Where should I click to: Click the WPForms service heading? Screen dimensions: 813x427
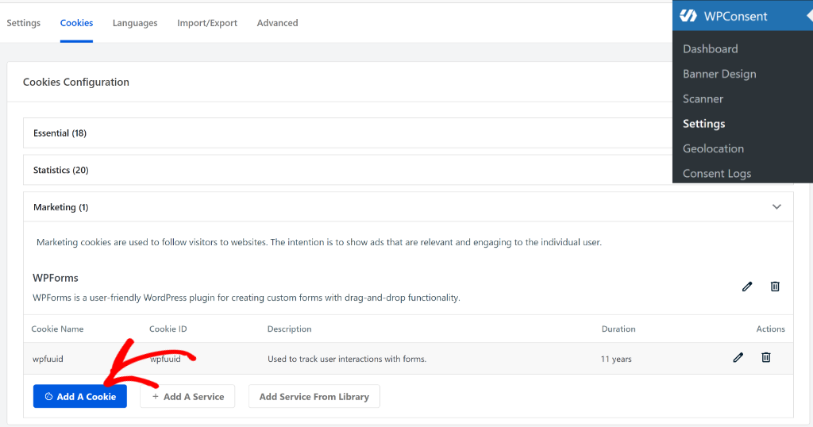[56, 278]
